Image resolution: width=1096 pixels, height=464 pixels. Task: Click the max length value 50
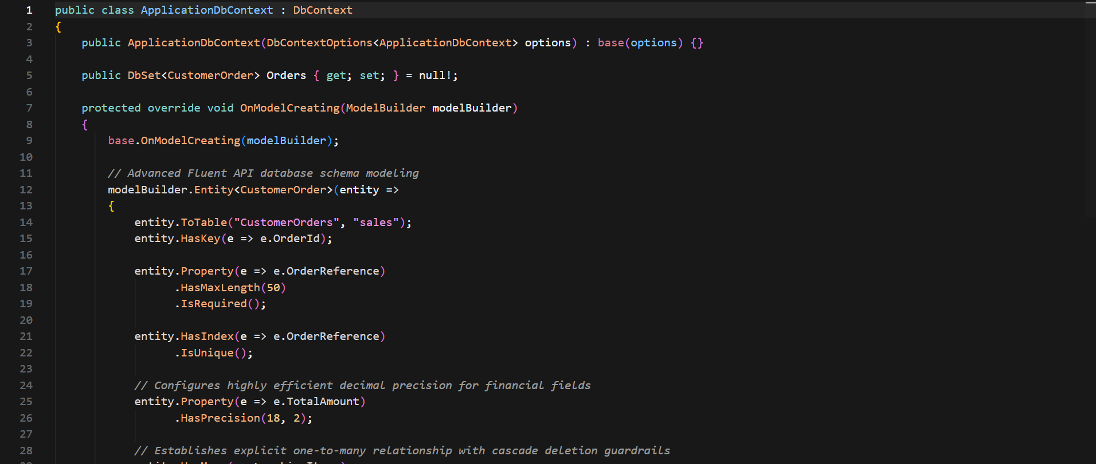click(273, 288)
